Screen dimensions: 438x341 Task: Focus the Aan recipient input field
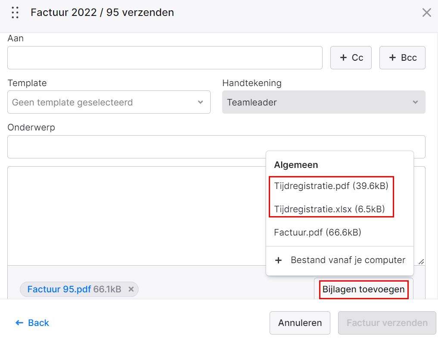[x=165, y=58]
